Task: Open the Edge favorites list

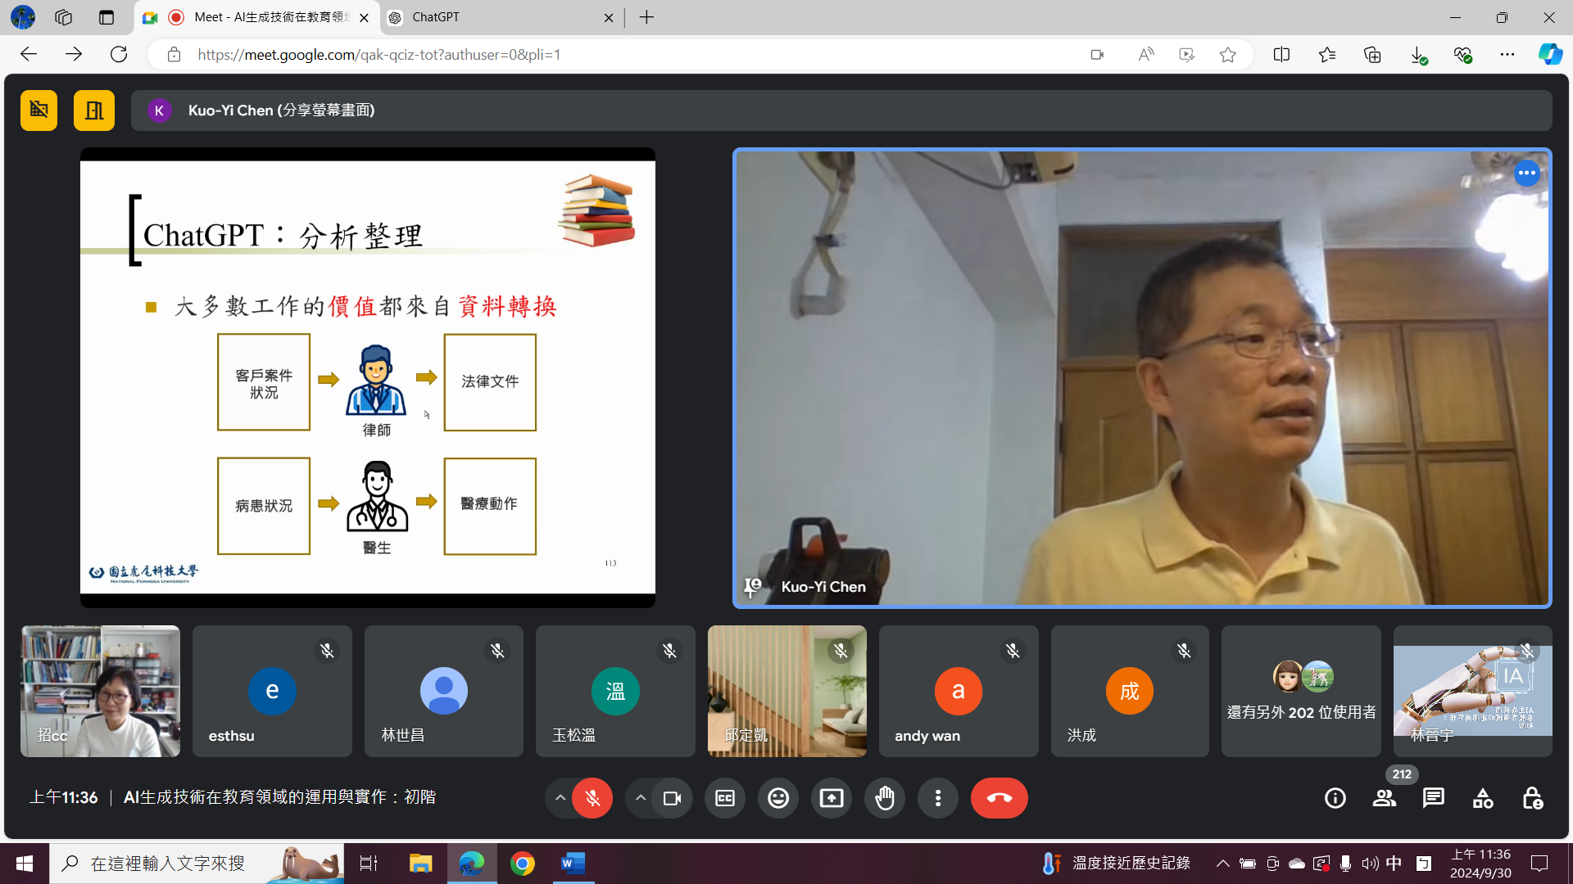Action: [x=1327, y=54]
